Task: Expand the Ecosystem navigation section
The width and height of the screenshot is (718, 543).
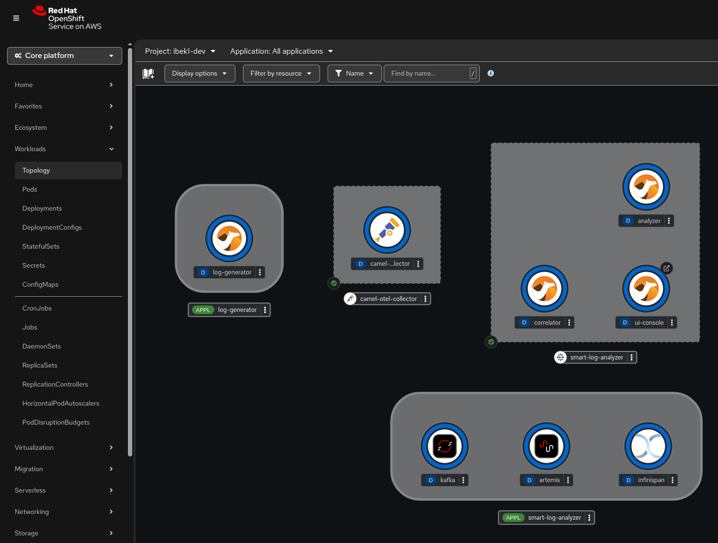Action: (65, 127)
